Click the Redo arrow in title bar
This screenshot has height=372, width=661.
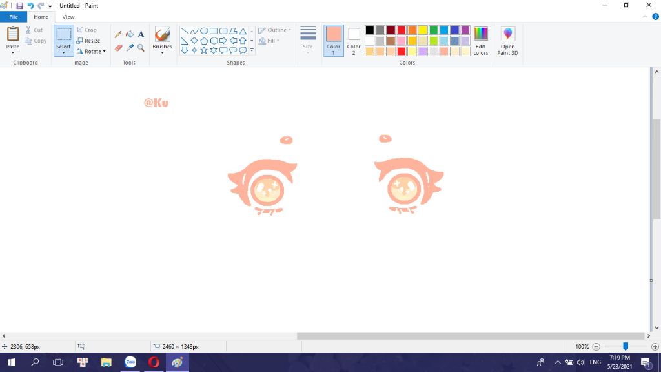(41, 5)
